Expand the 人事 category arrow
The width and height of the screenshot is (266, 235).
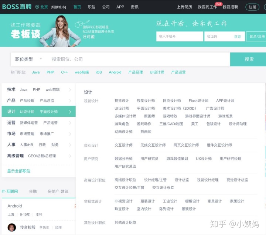coord(70,145)
